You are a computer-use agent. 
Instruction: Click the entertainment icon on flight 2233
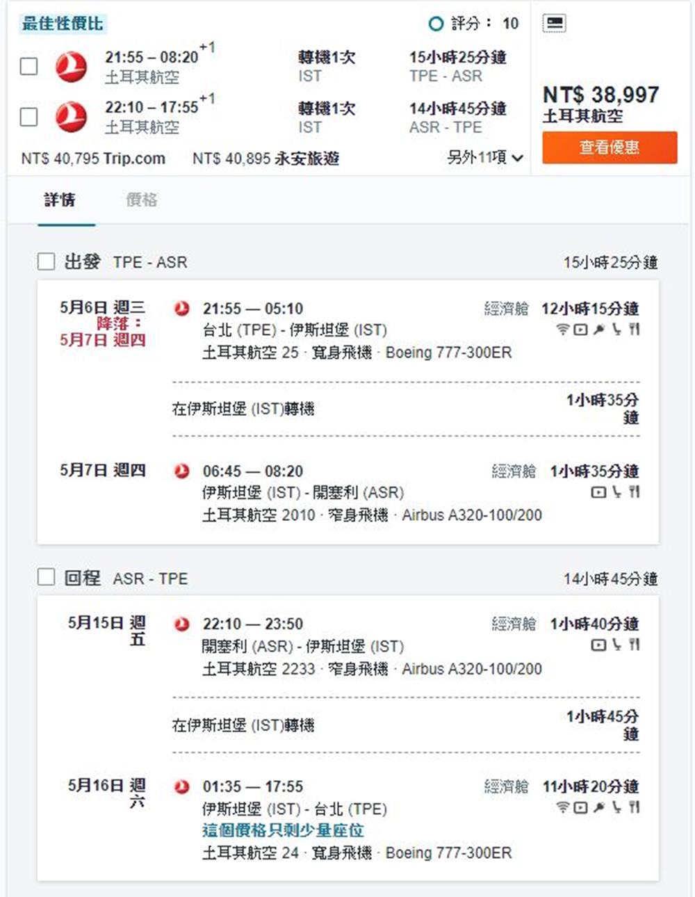(x=598, y=645)
